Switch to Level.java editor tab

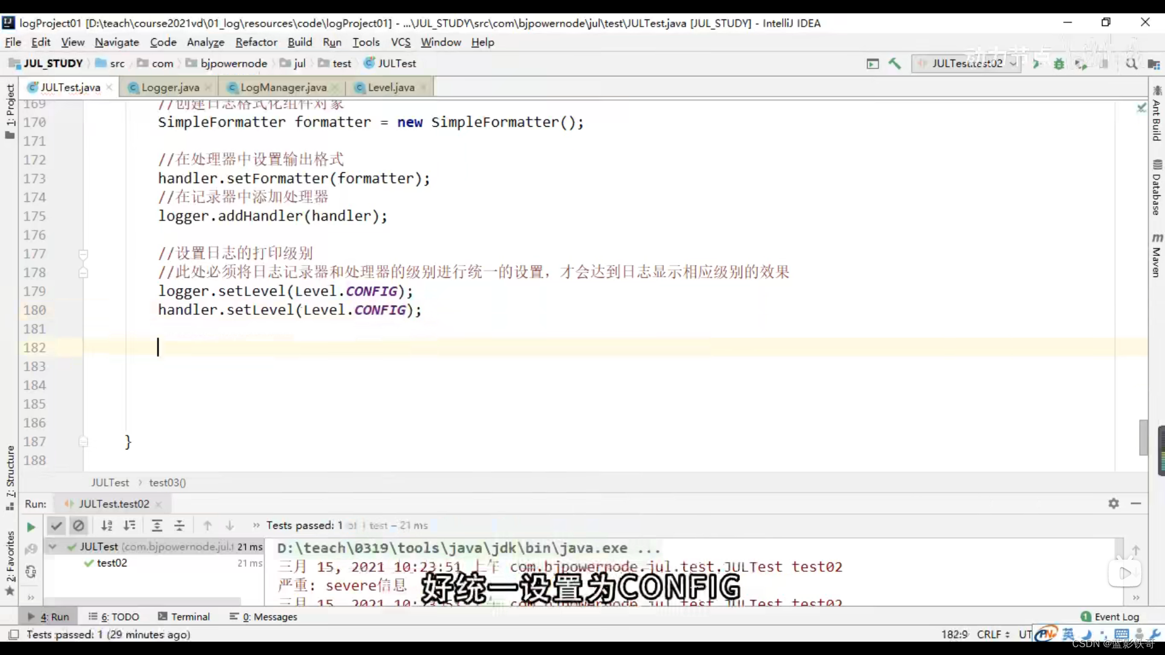click(391, 87)
